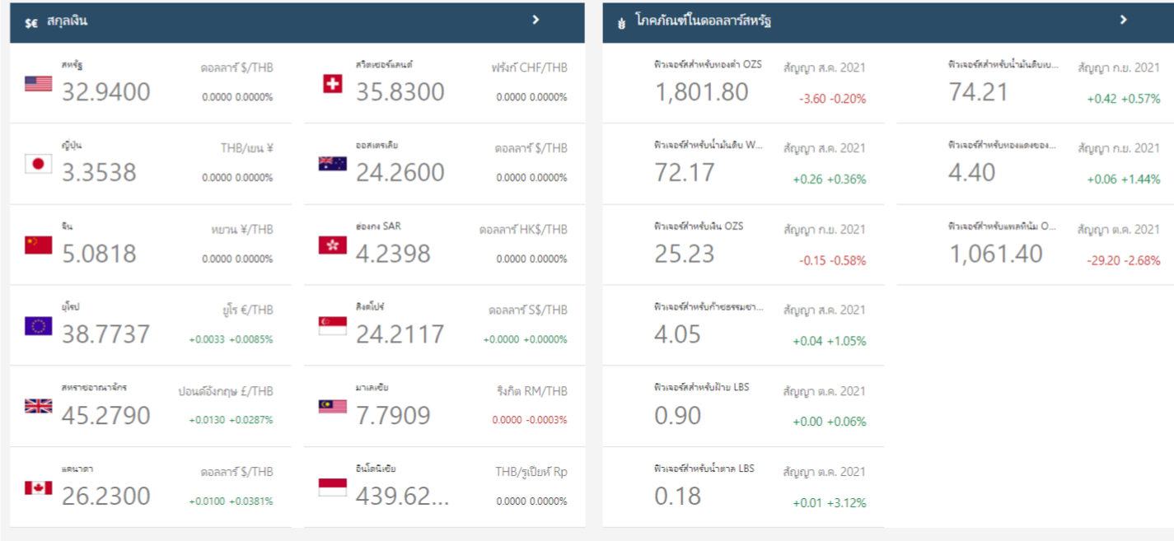1174x541 pixels.
Task: Click the Canada flag icon
Action: [x=39, y=487]
